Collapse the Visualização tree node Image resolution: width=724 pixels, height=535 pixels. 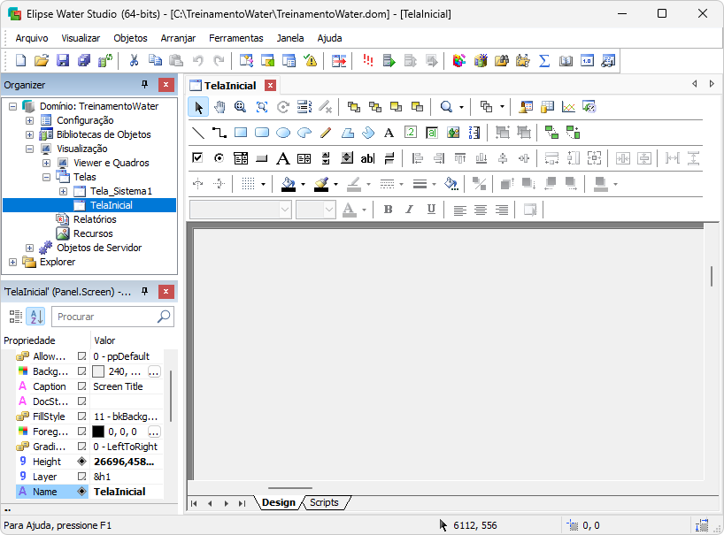click(x=29, y=149)
